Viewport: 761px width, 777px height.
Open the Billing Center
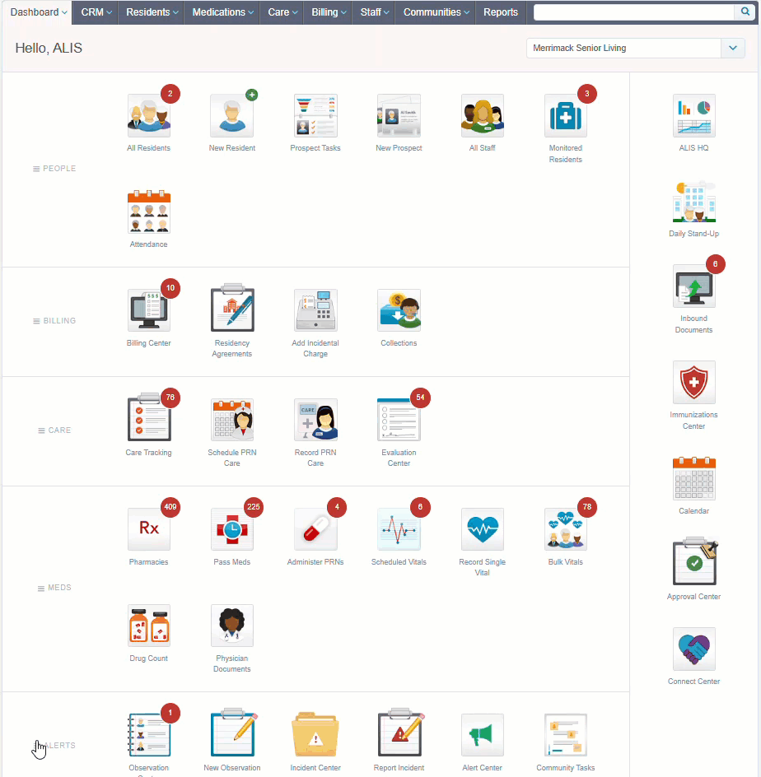[149, 310]
